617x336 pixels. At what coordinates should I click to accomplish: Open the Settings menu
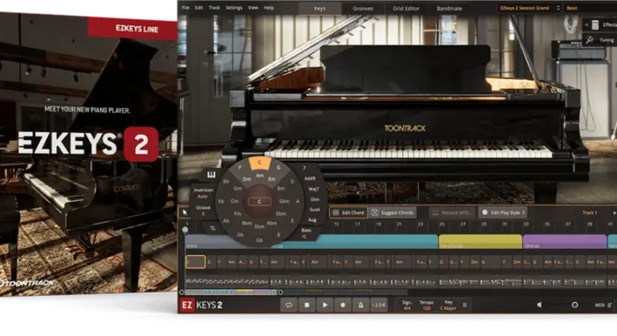point(233,8)
